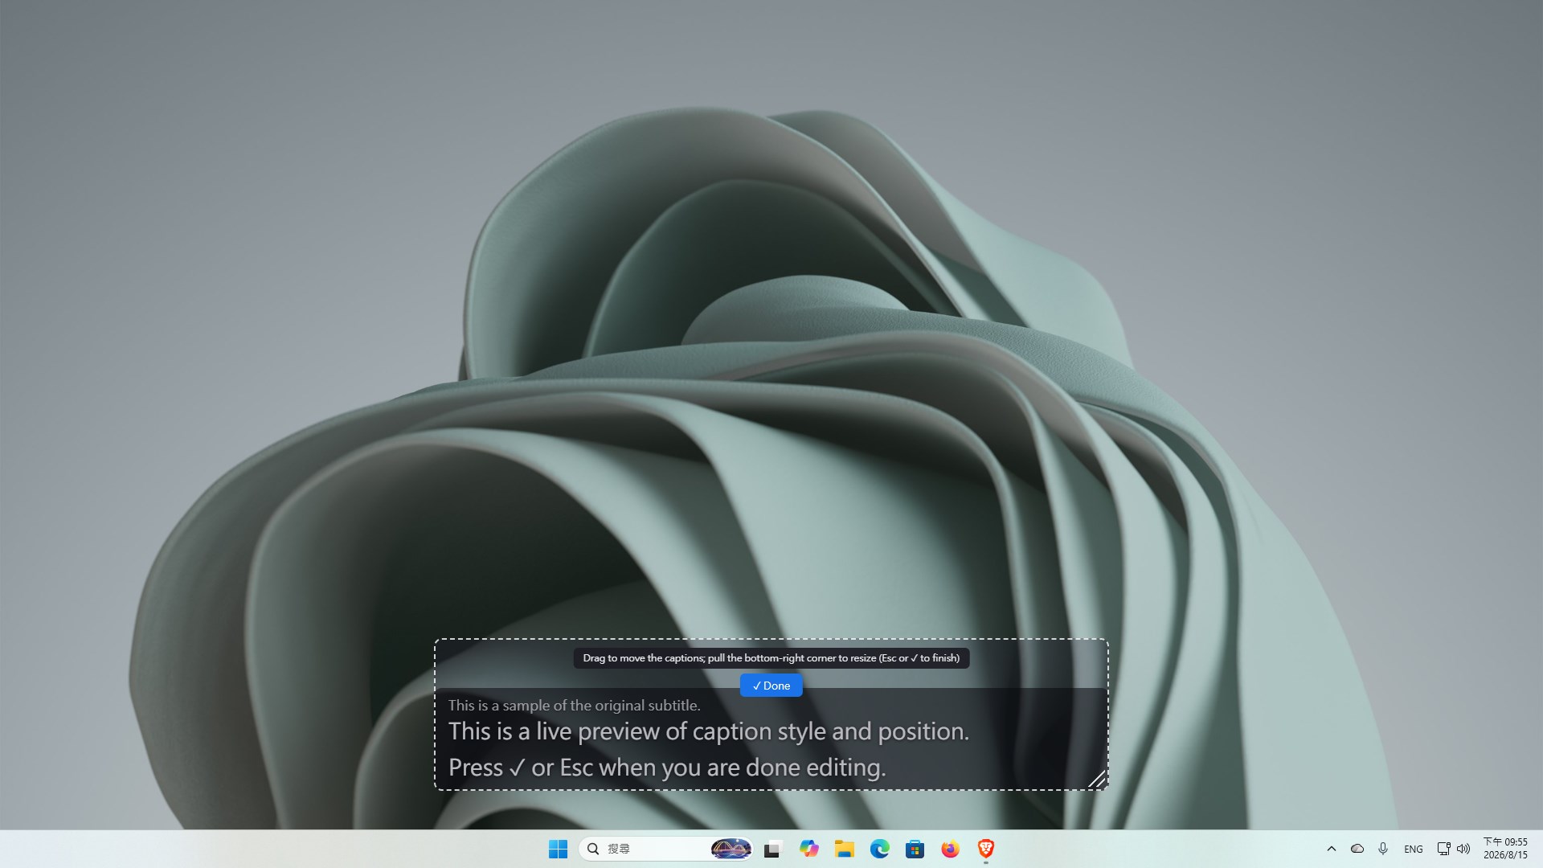Open the clock and date panel

[1505, 849]
